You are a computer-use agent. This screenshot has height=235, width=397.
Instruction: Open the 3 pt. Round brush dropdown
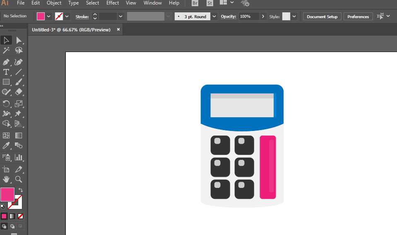pyautogui.click(x=214, y=17)
